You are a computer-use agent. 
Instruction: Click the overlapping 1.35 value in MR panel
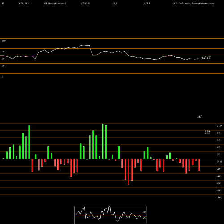coord(207,132)
